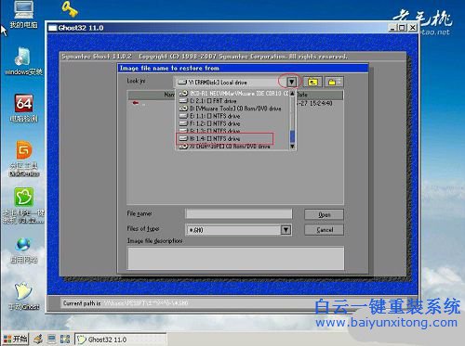Viewport: 465px width, 346px height.
Task: Select F: 1.2 NTFS drive entry
Action: [233, 123]
